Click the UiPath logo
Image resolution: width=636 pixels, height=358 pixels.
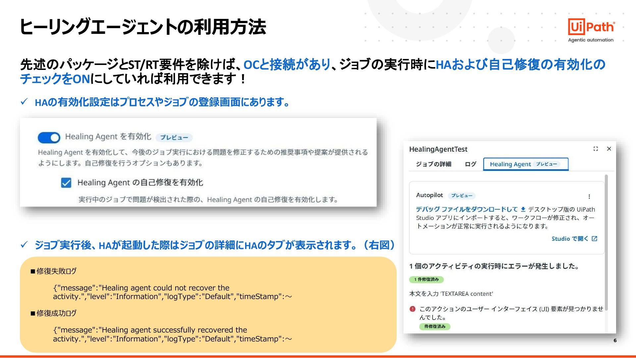coord(591,27)
